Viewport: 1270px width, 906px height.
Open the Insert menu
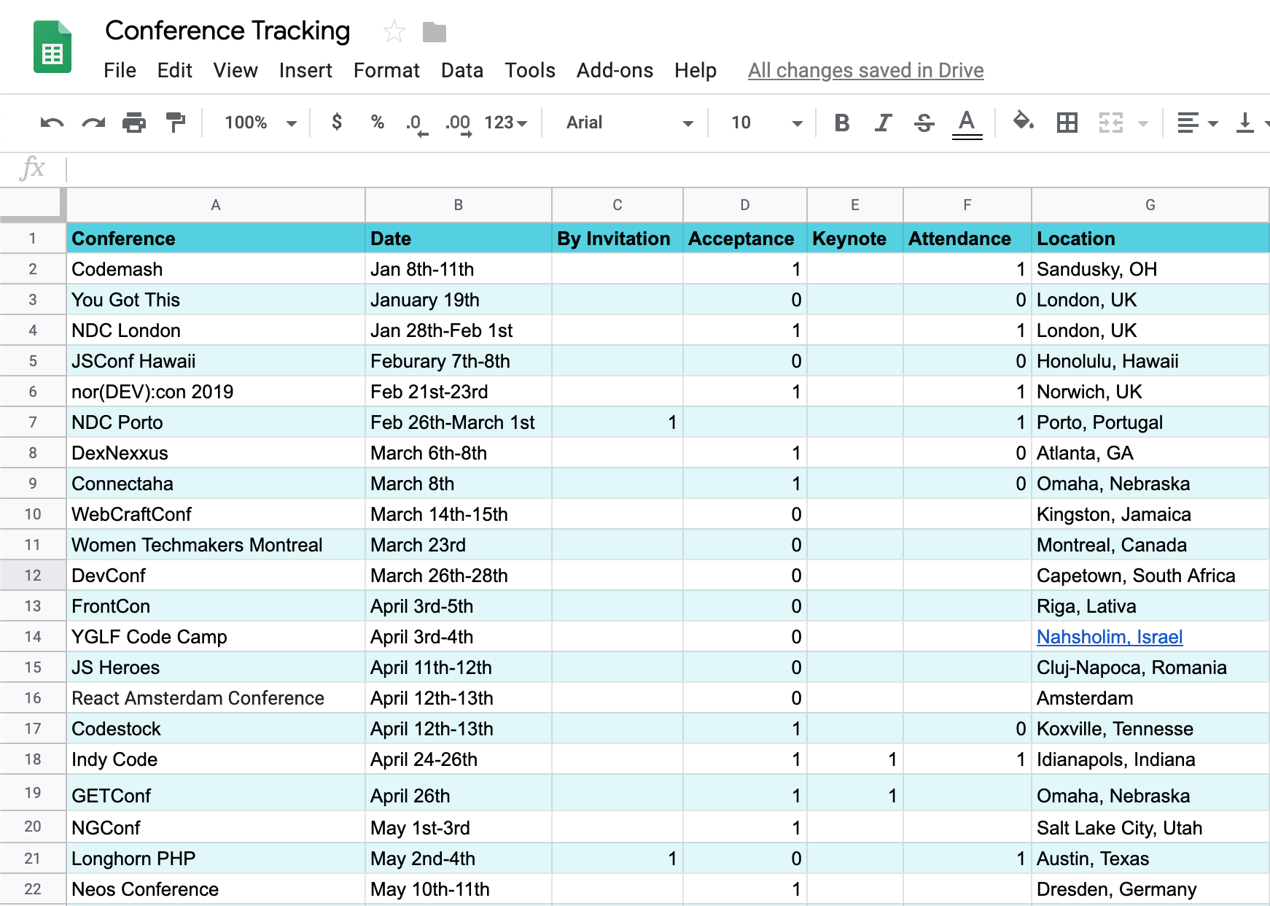[305, 70]
